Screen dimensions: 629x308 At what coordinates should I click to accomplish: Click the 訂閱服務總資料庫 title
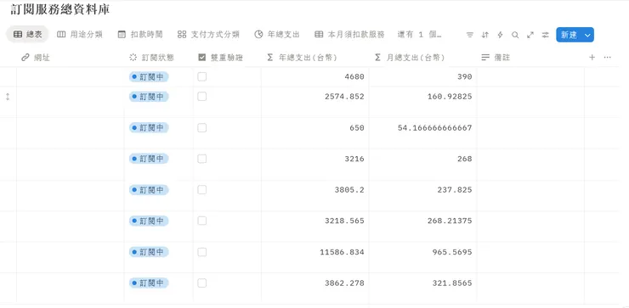pos(60,10)
